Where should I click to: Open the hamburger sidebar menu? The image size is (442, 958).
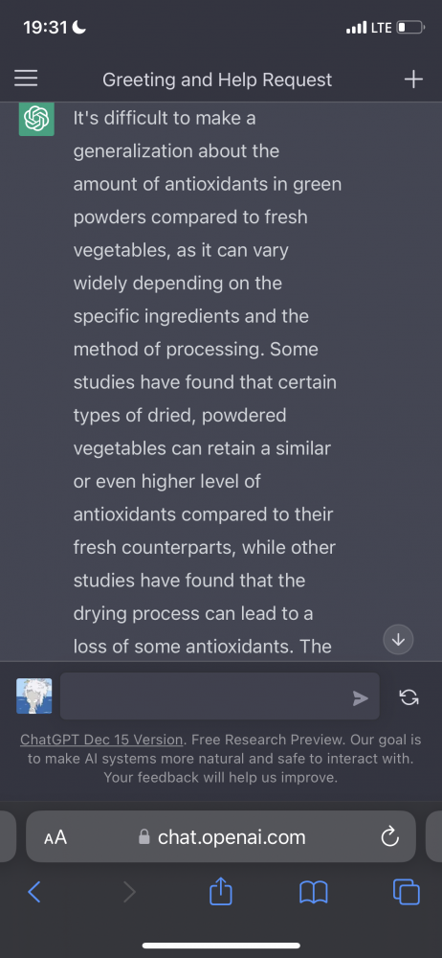coord(26,79)
